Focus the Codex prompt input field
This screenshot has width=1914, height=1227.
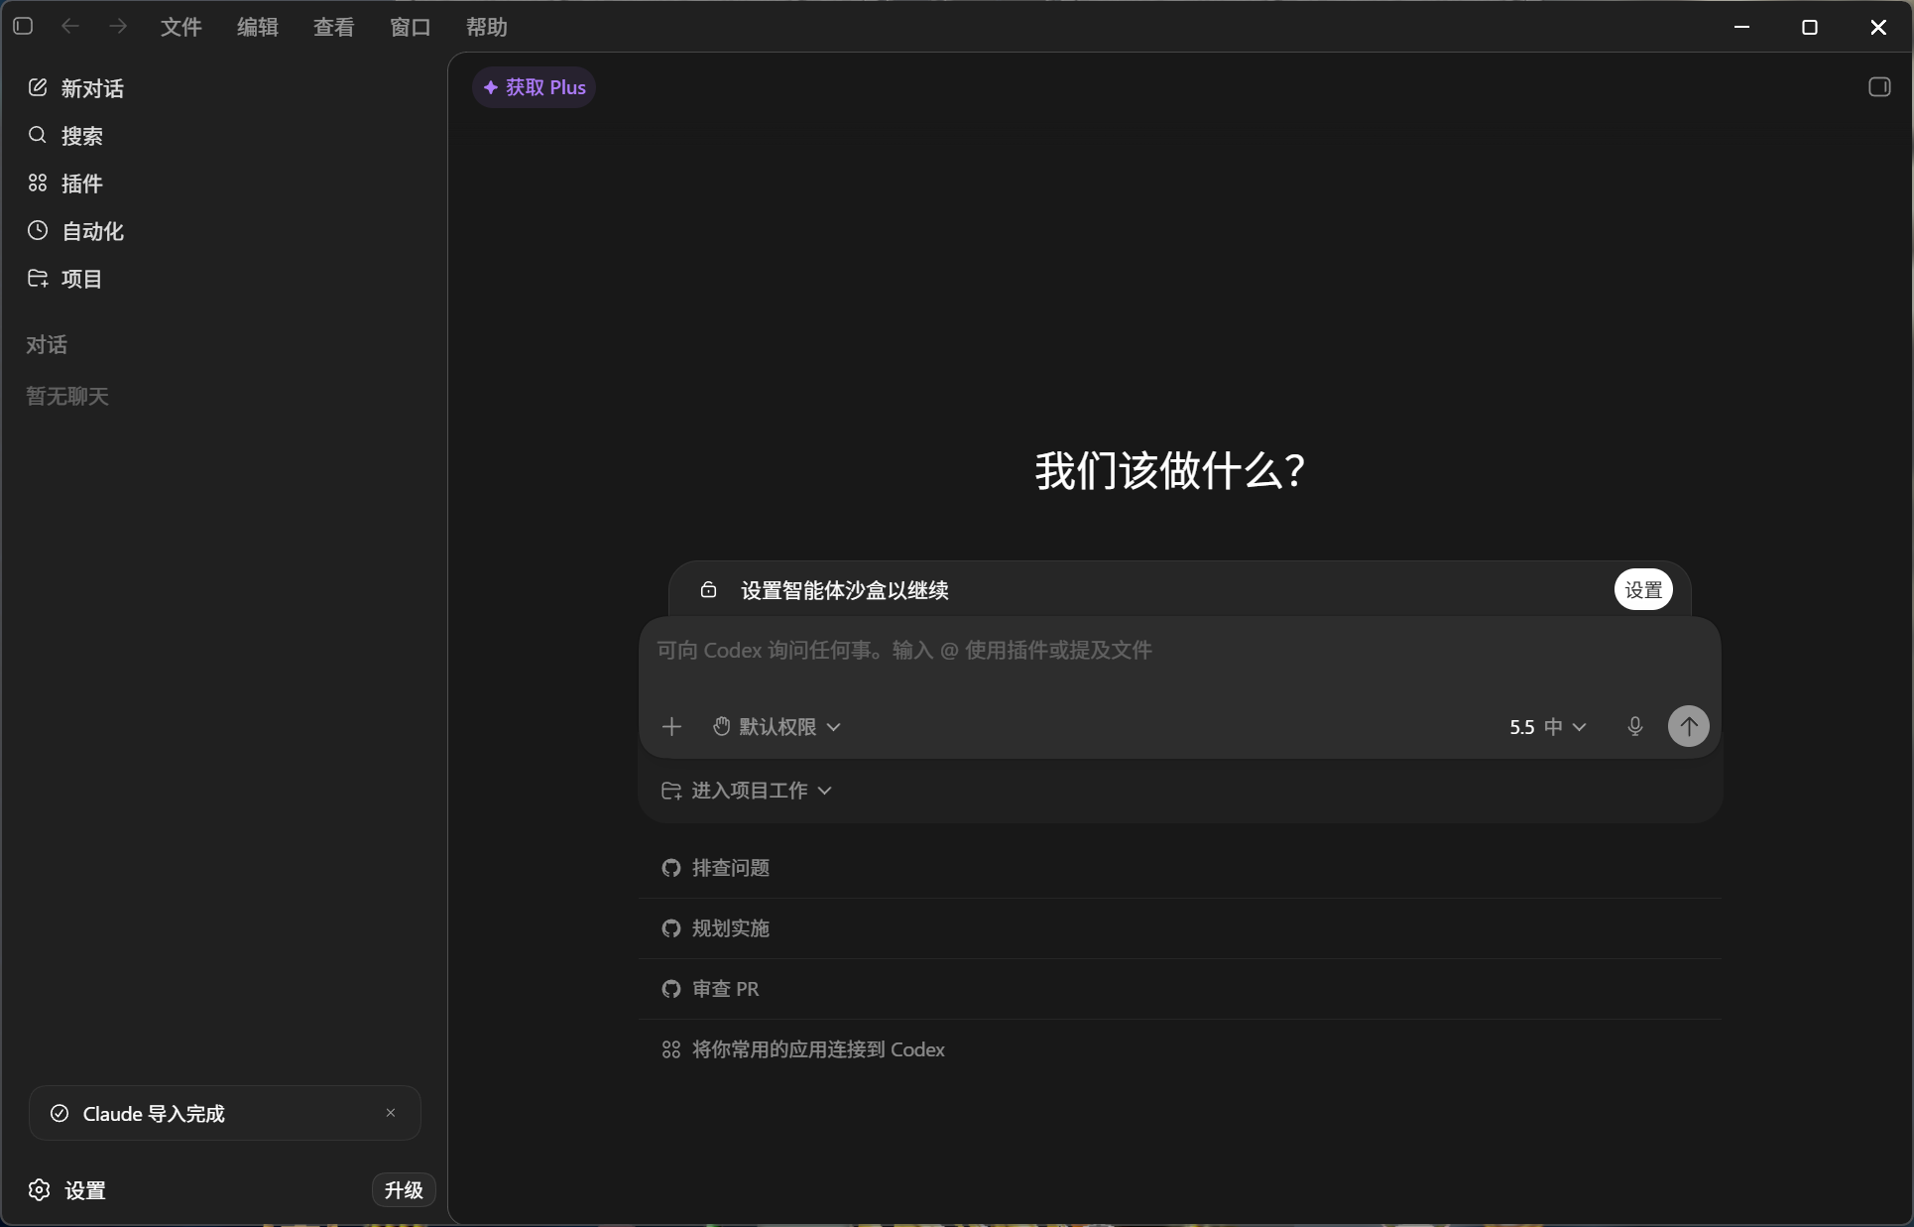(1180, 651)
